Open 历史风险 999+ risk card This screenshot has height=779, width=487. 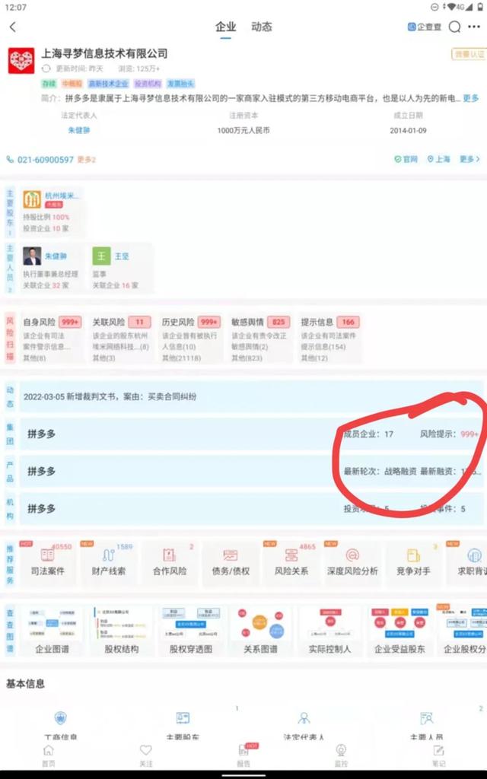point(191,338)
